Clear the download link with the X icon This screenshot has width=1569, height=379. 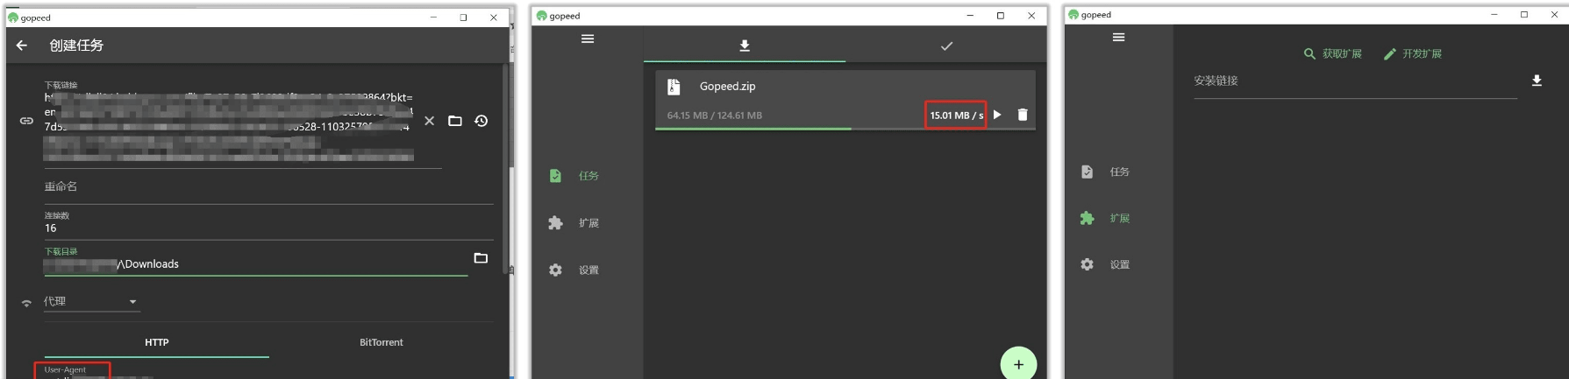429,121
